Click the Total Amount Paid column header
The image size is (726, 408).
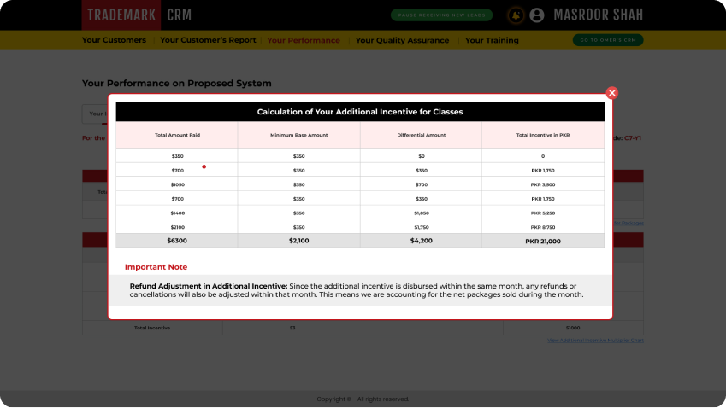tap(177, 135)
